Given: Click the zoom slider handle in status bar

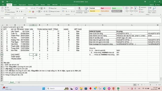Looking at the screenshot, I should pyautogui.click(x=150, y=85).
